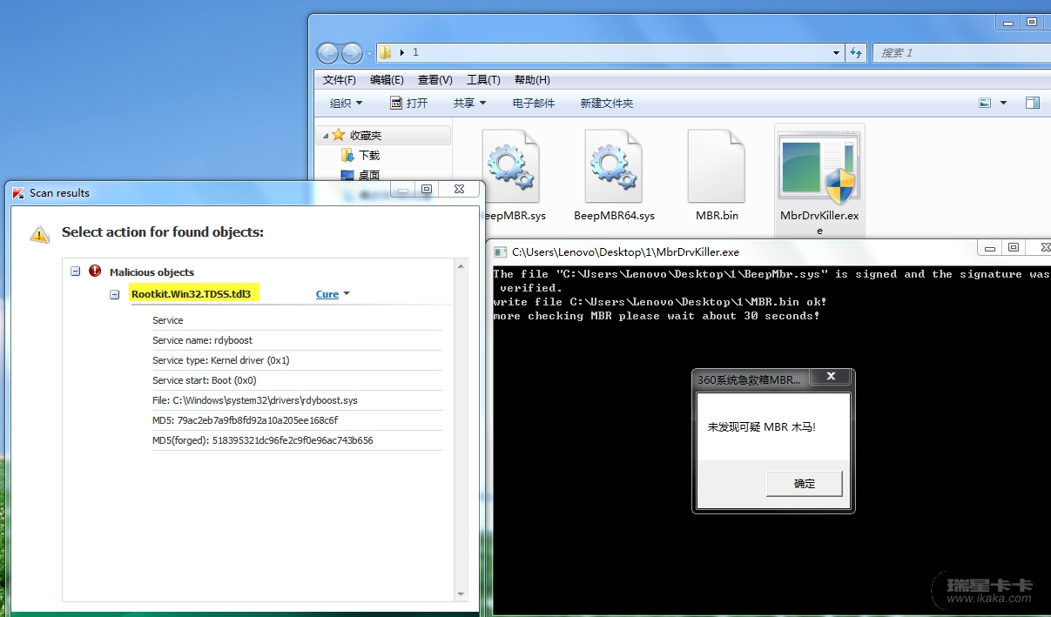Click the Scan results scrollbar down arrow
The image size is (1051, 617).
pyautogui.click(x=461, y=594)
